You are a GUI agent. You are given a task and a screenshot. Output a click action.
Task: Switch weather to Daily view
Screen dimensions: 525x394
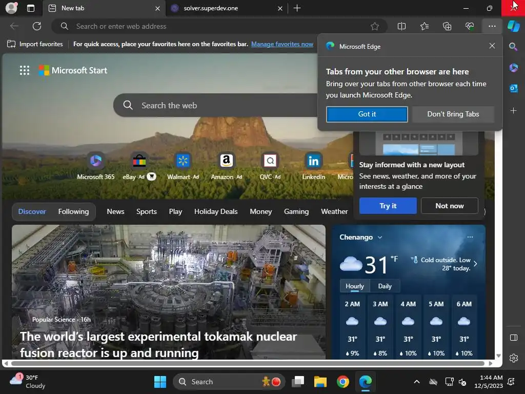tap(385, 286)
